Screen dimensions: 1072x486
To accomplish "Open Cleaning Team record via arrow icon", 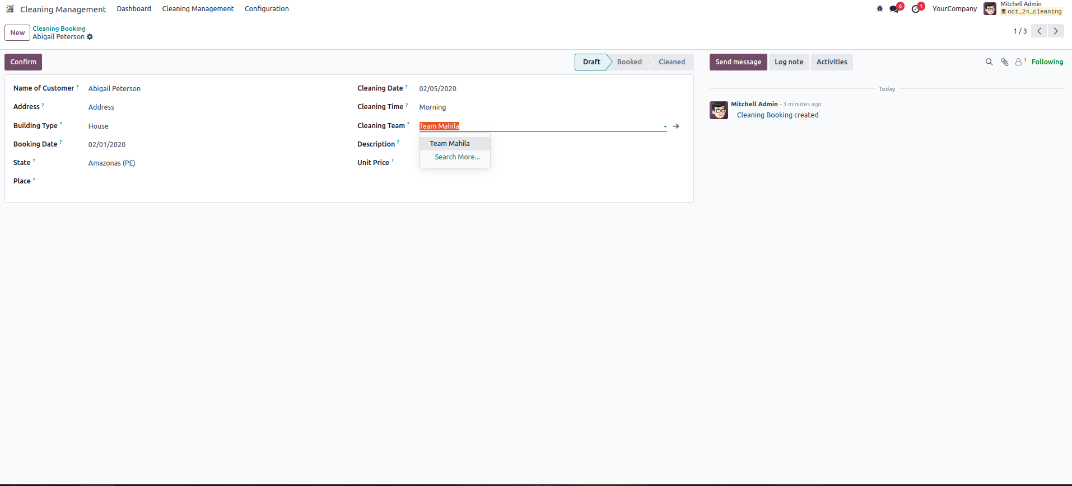I will (x=676, y=126).
